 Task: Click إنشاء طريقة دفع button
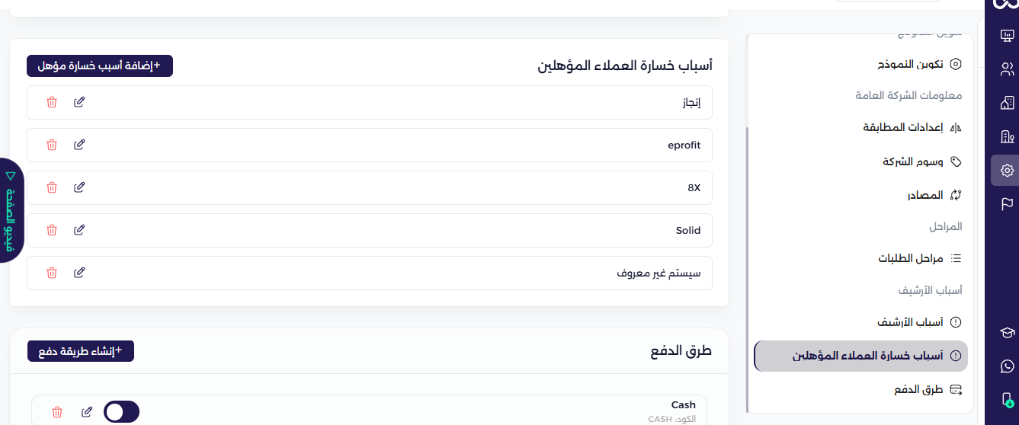pos(81,351)
